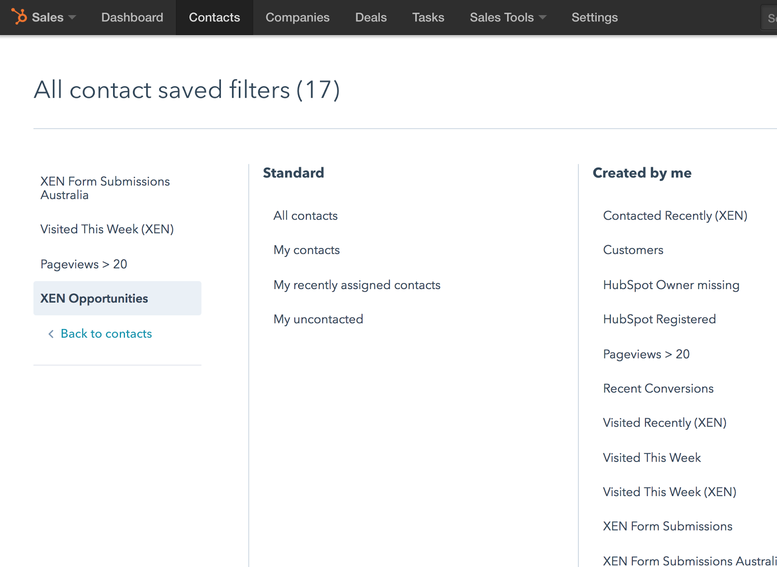
Task: Select the XEN Opportunities filter
Action: point(94,298)
